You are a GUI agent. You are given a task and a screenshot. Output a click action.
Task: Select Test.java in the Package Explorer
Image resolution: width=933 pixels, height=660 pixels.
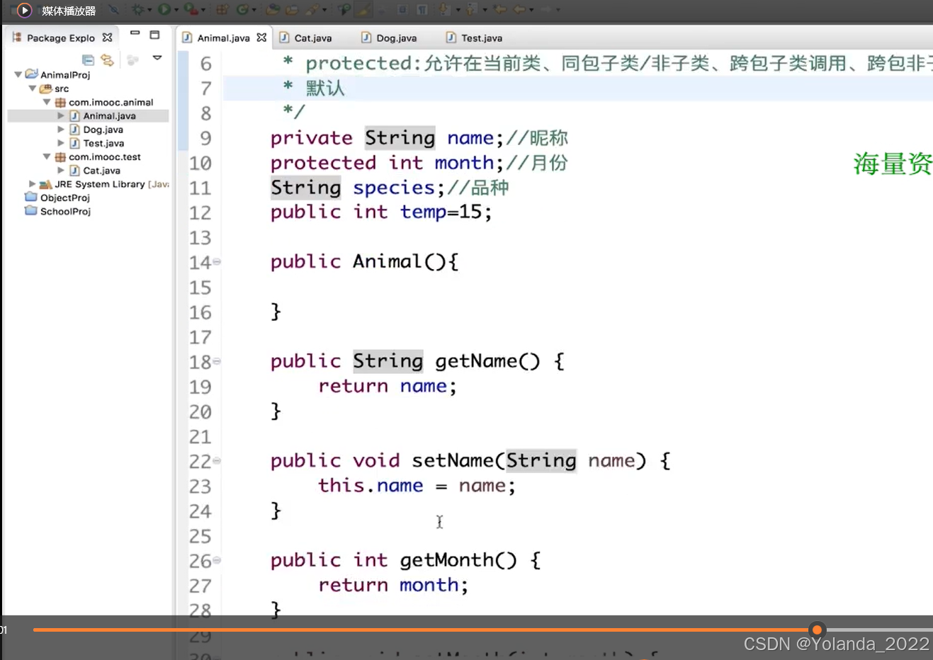click(x=97, y=143)
